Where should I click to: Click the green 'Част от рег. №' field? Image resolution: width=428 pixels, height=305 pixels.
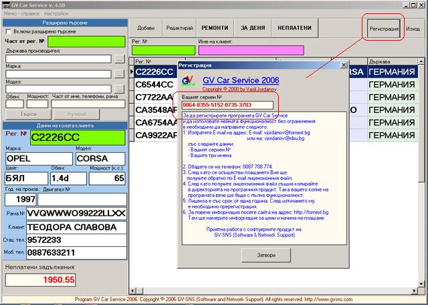click(x=86, y=41)
